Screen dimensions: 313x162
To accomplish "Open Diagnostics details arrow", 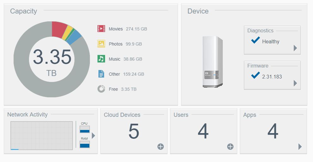I will click(x=295, y=48).
